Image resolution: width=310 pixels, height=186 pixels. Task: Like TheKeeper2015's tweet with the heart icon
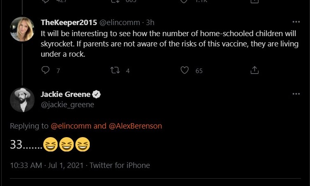[185, 70]
